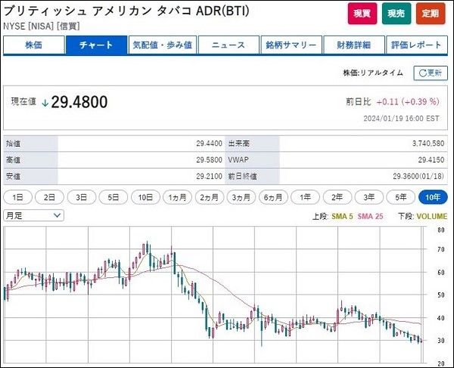Click the 30 price axis label
This screenshot has height=368, width=454.
coord(441,341)
